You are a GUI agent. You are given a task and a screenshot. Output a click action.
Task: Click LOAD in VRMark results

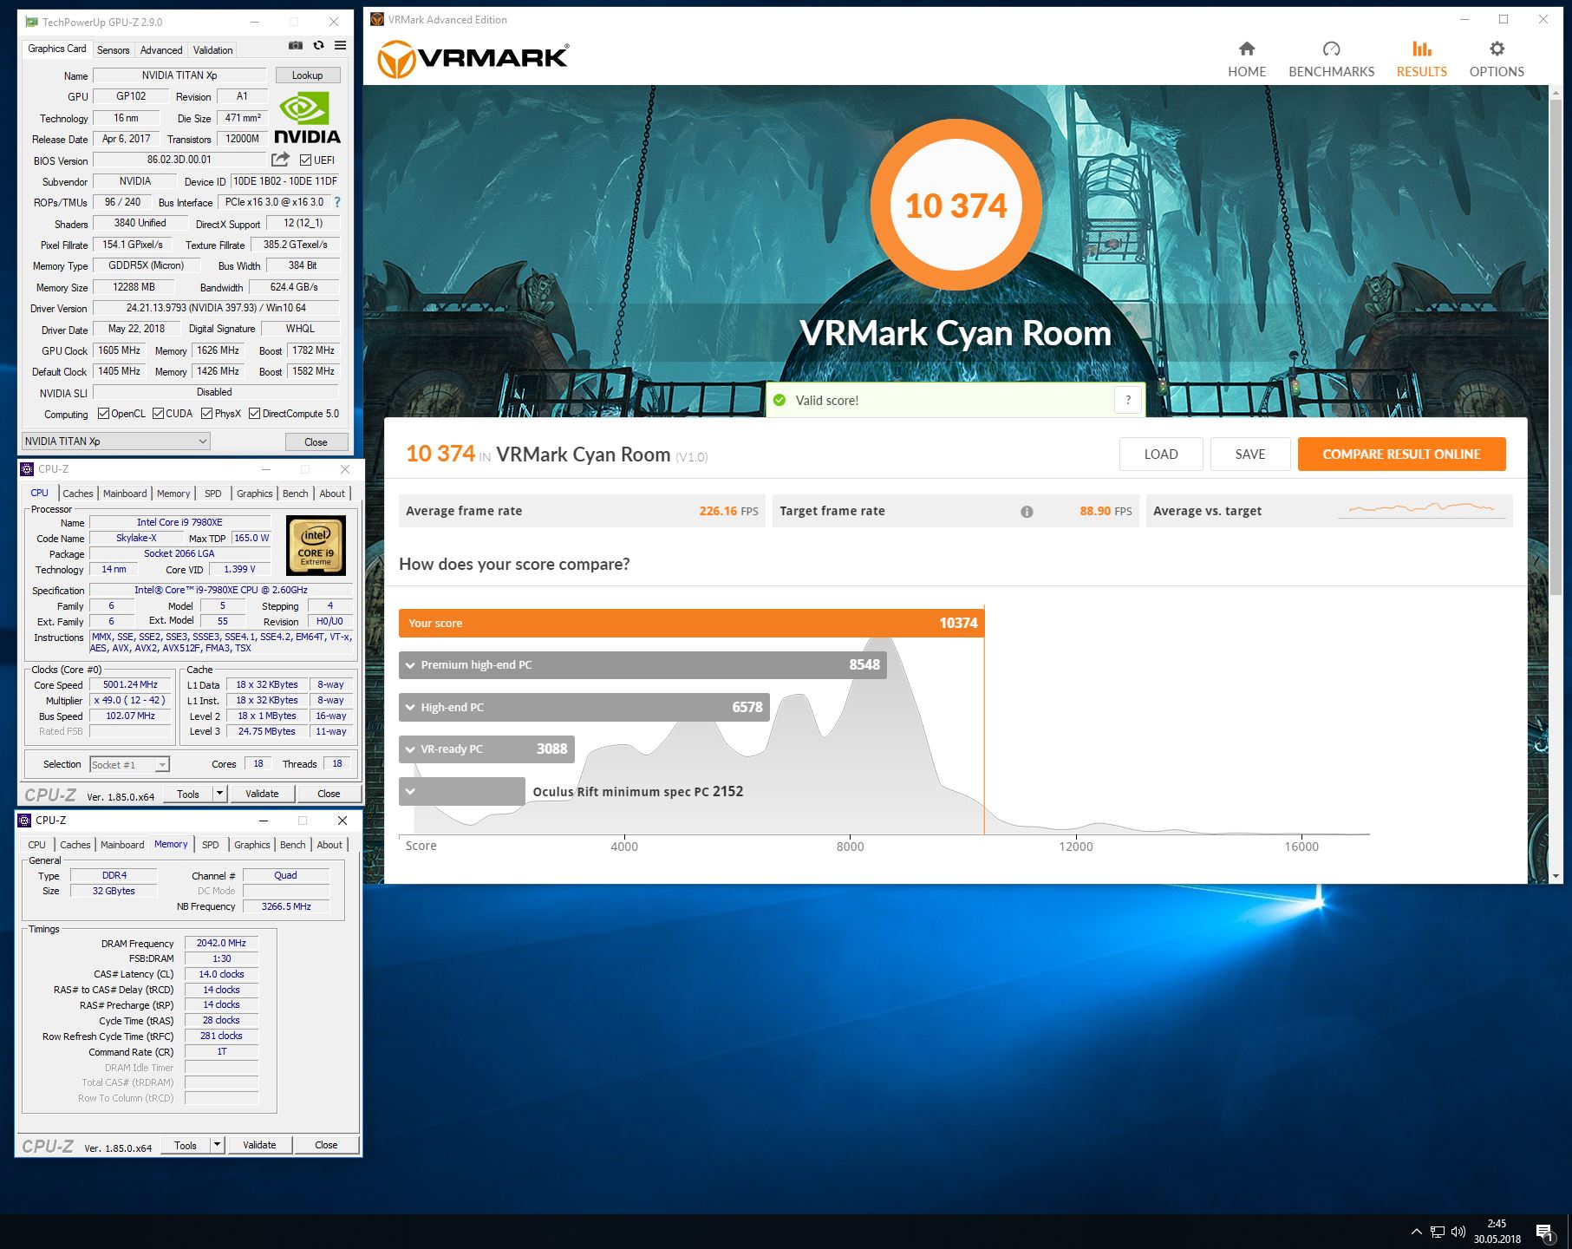pos(1161,454)
